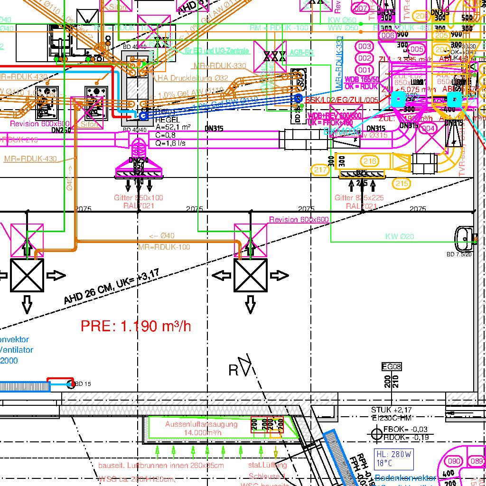Click the blue circle at the end of the blue Gef RW lines near "BSK/L02"
Viewport: 486px width, 486px height.
(298, 99)
